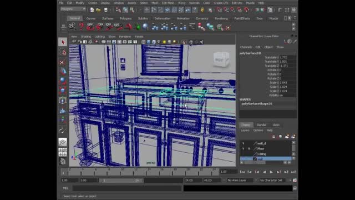Pick the Scale tool icon
The height and width of the screenshot is (200, 355).
(x=63, y=91)
